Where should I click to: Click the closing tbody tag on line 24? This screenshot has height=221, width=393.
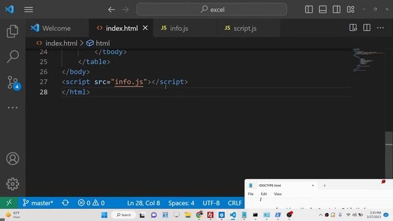tap(111, 52)
